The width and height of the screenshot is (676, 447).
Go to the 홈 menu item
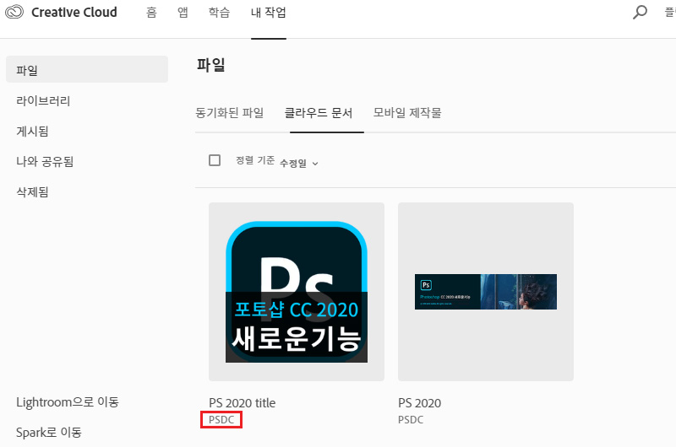[x=151, y=12]
